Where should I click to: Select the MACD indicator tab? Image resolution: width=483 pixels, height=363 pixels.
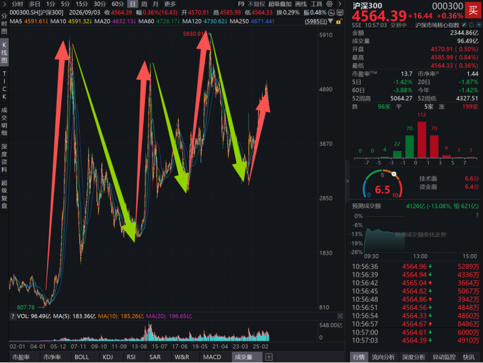(212, 357)
